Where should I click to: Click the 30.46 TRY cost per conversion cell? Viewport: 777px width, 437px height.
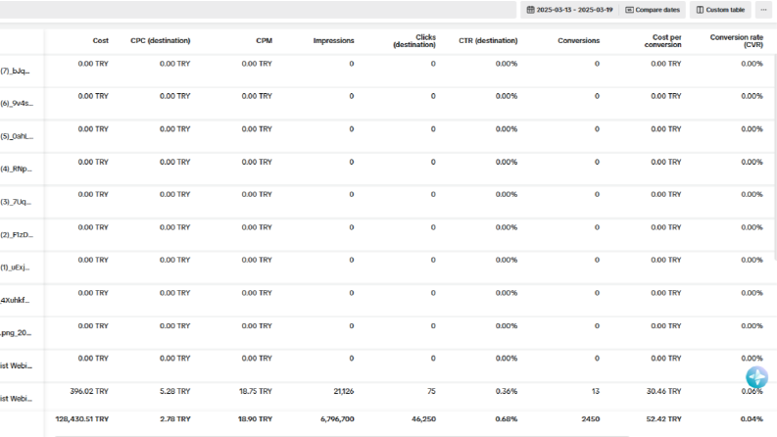(664, 391)
